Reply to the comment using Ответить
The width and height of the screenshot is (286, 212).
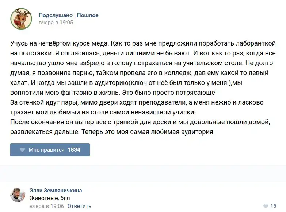click(79, 206)
